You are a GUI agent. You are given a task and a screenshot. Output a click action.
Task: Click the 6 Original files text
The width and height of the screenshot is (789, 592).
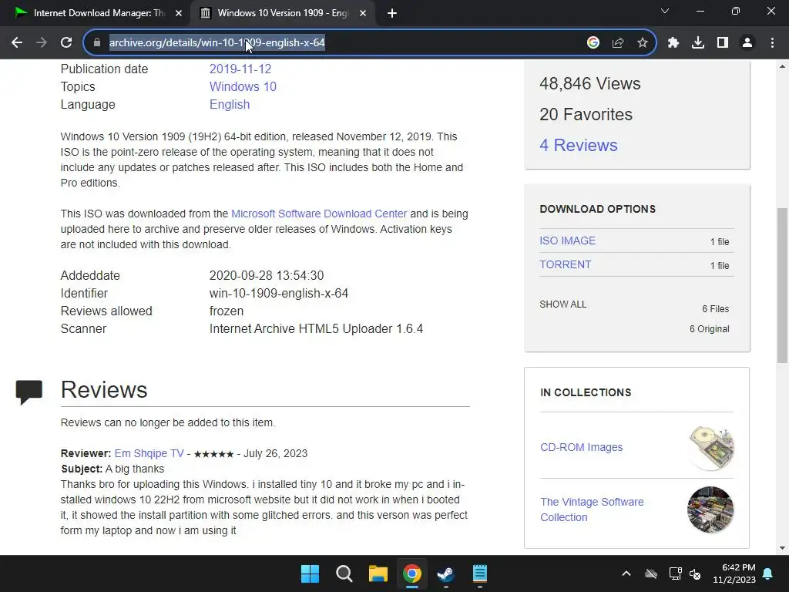coord(709,328)
